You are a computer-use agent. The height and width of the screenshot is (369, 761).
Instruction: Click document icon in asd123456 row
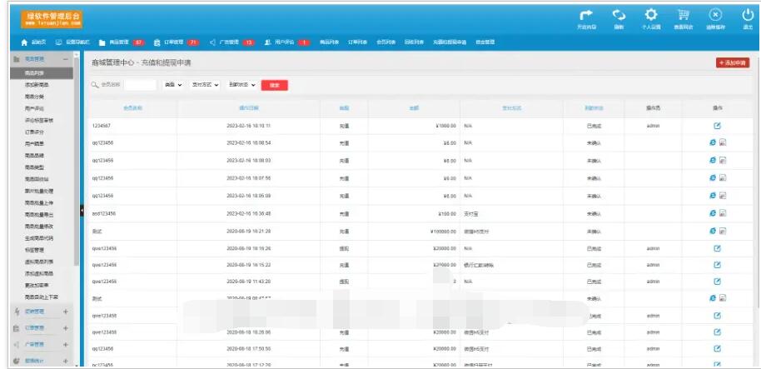[x=722, y=213]
